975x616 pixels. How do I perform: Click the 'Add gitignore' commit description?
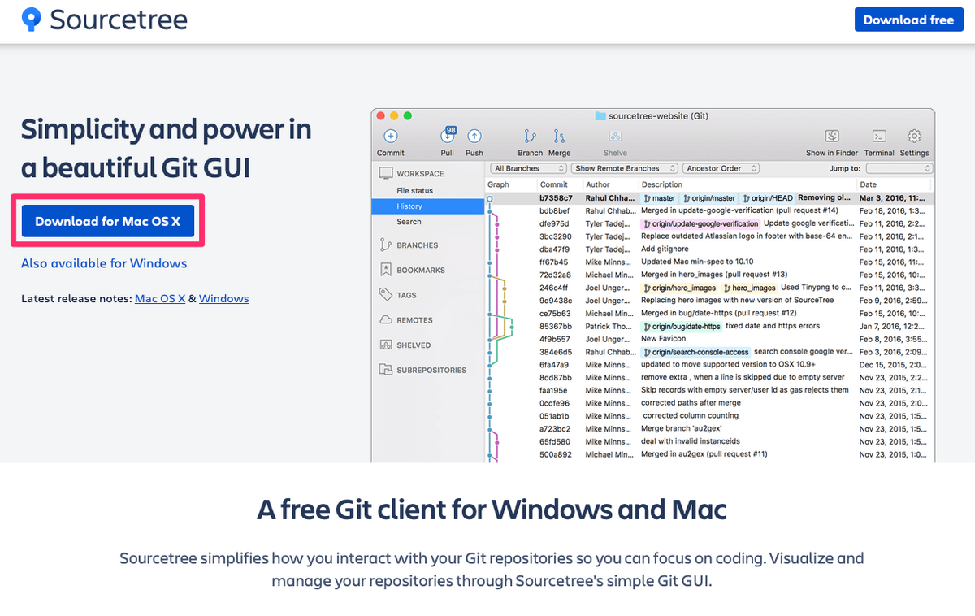click(x=663, y=249)
